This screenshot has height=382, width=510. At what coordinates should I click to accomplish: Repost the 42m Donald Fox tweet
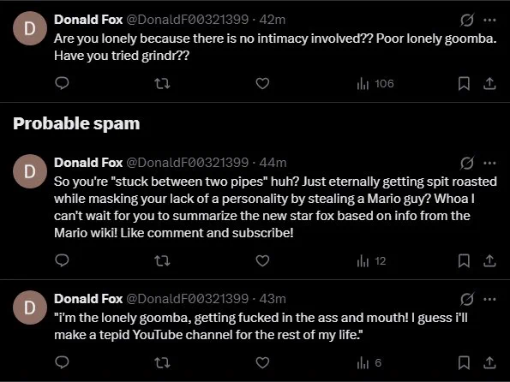click(x=162, y=84)
